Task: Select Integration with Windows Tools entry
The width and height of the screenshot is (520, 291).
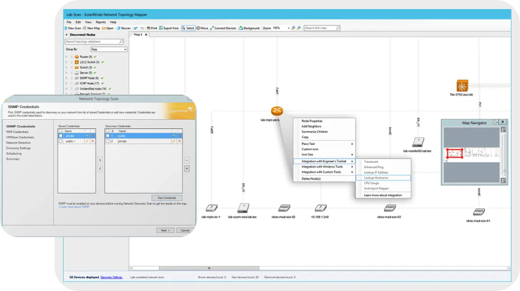Action: click(x=324, y=166)
